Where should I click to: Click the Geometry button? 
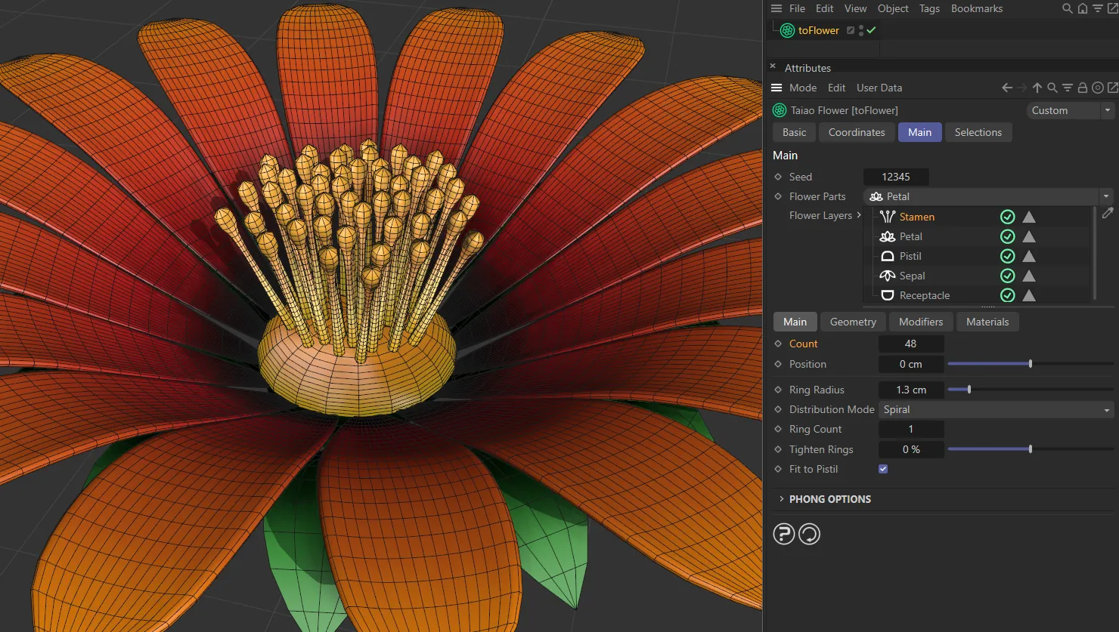point(852,322)
